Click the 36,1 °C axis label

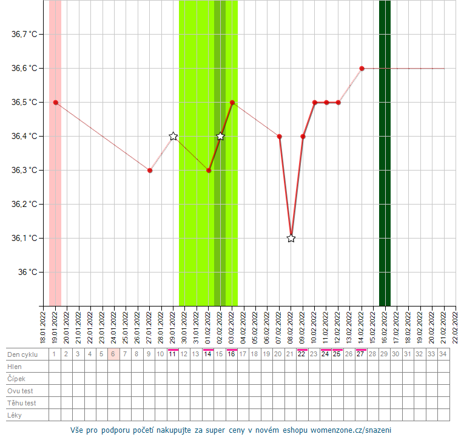click(x=24, y=238)
